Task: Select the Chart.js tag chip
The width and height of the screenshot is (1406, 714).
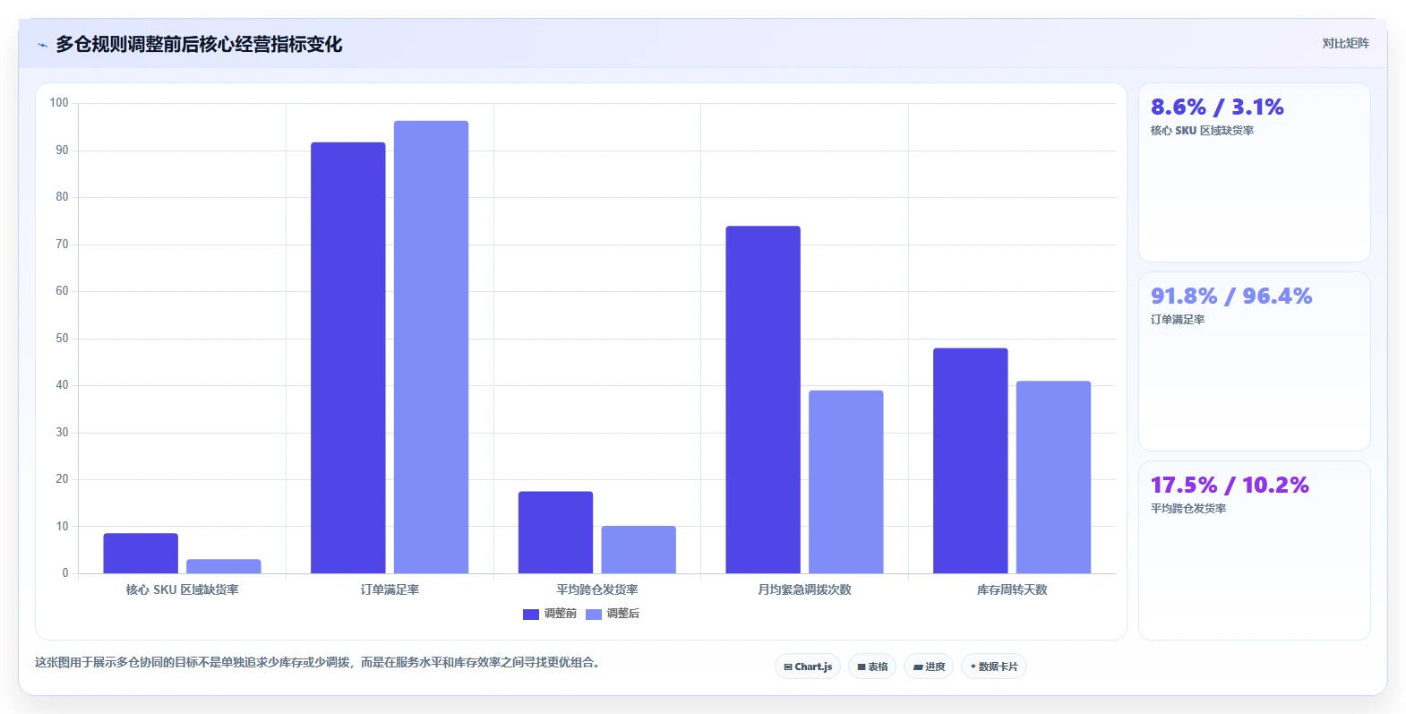Action: coord(808,667)
